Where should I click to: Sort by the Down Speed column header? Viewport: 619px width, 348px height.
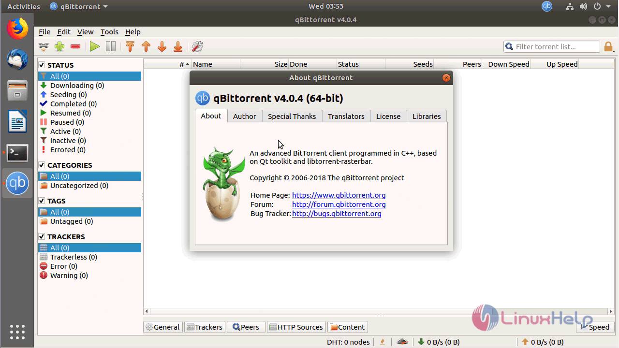[506, 64]
